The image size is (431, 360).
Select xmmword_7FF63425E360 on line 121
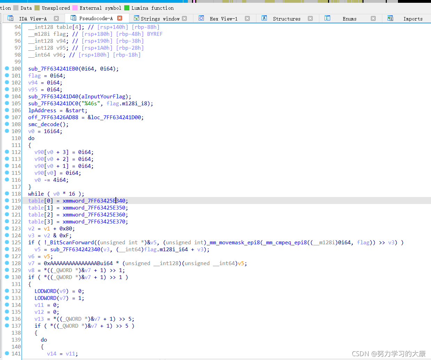pyautogui.click(x=94, y=215)
